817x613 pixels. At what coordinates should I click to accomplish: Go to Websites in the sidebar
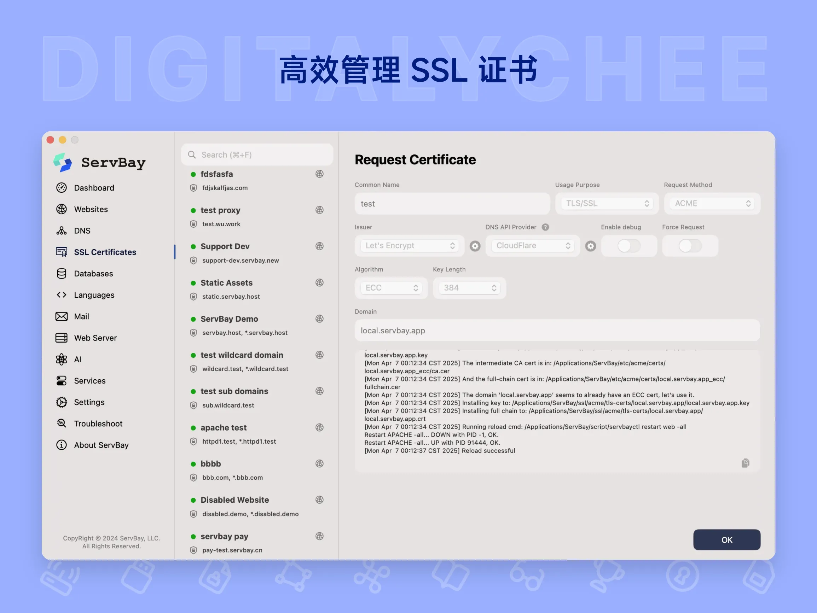pyautogui.click(x=91, y=209)
